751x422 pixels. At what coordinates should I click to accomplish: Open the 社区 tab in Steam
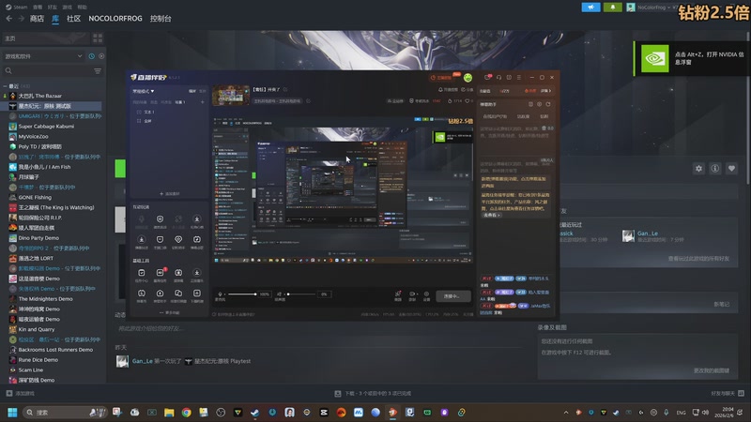tap(74, 19)
